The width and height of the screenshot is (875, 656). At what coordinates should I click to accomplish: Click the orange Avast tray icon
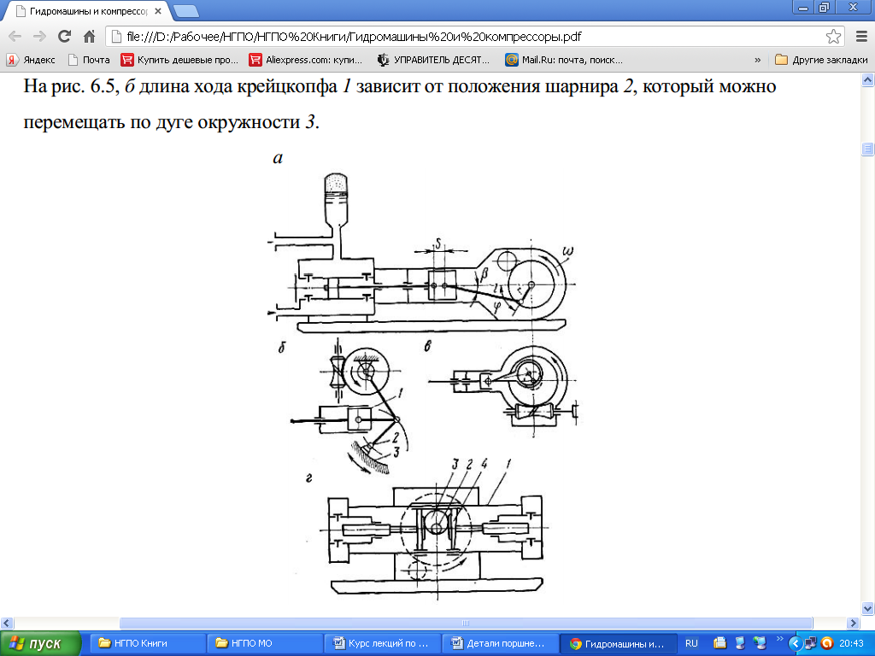tap(827, 643)
